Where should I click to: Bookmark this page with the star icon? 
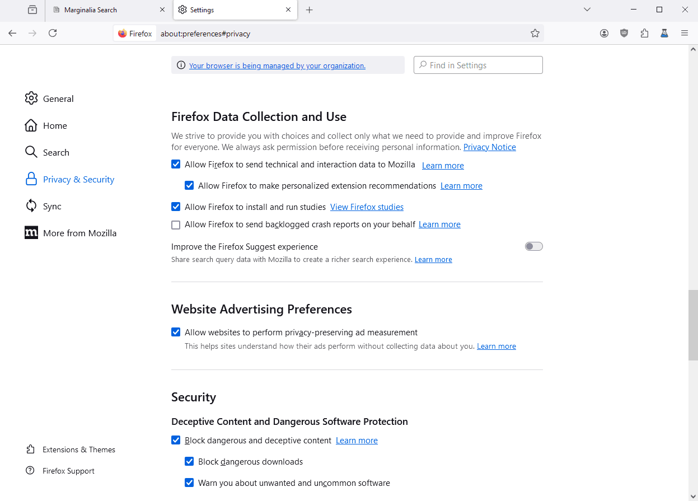pyautogui.click(x=535, y=34)
